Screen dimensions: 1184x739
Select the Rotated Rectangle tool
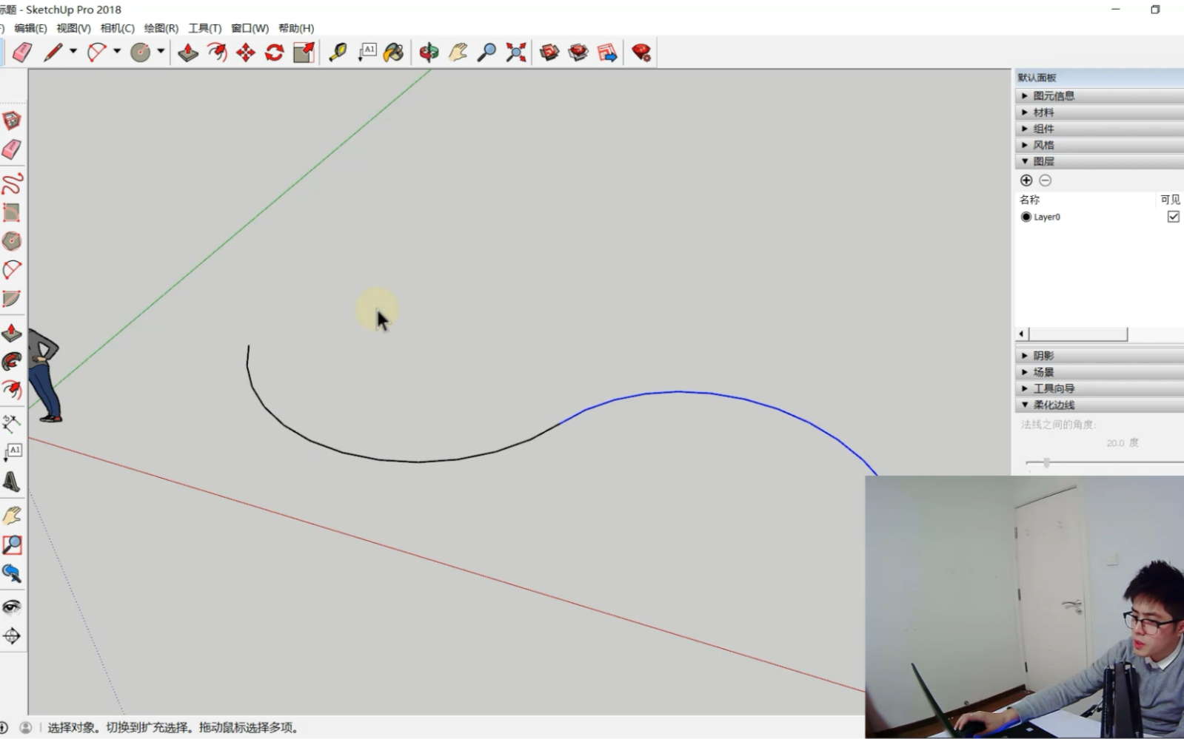[x=12, y=212]
